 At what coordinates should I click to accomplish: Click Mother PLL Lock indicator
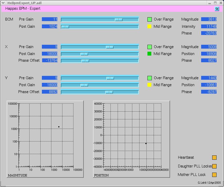[x=214, y=175]
